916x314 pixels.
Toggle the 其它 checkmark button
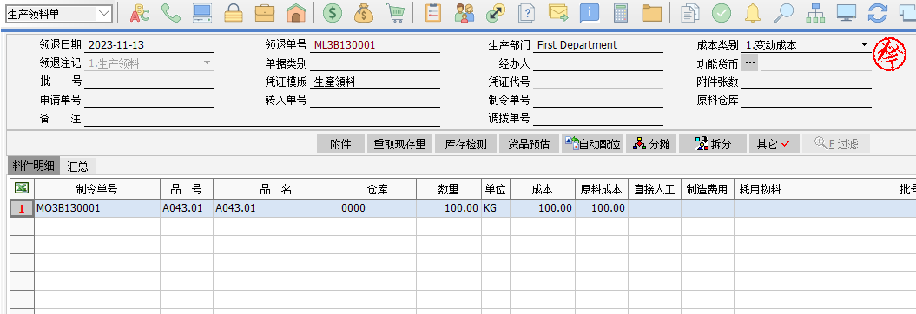pos(774,144)
